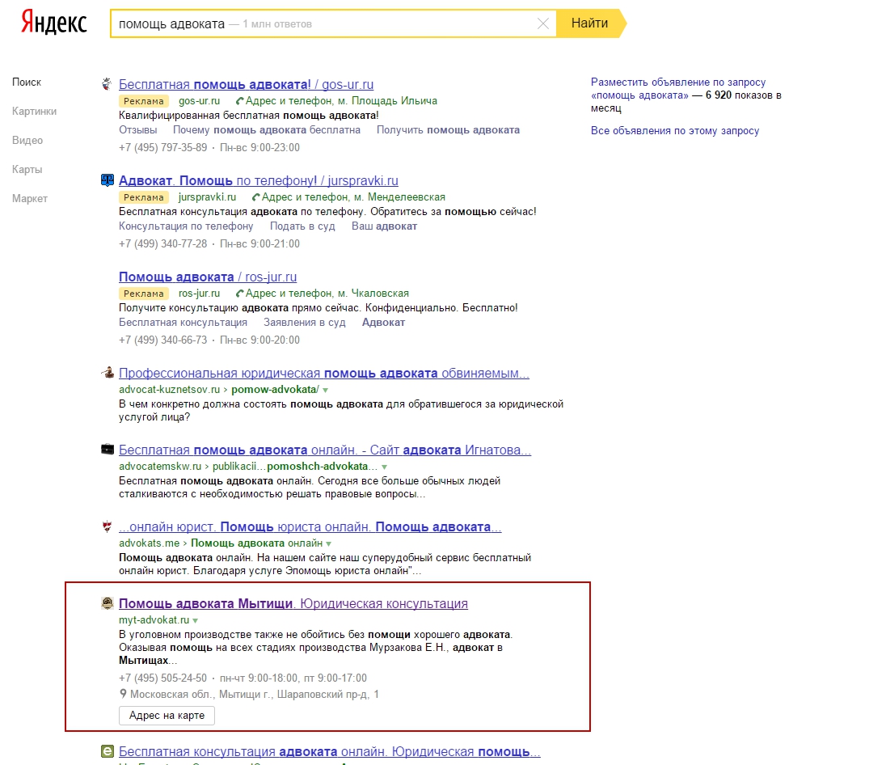Click the ros-jur.ru green domain
890x765 pixels.
coord(199,294)
